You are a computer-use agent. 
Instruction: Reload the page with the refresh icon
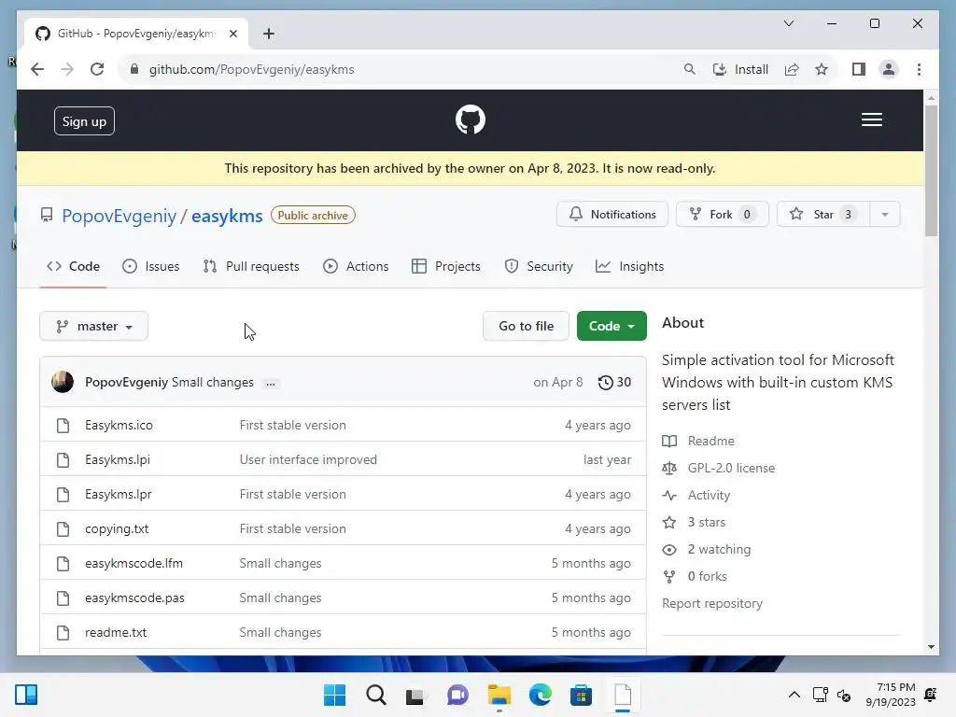click(x=97, y=69)
